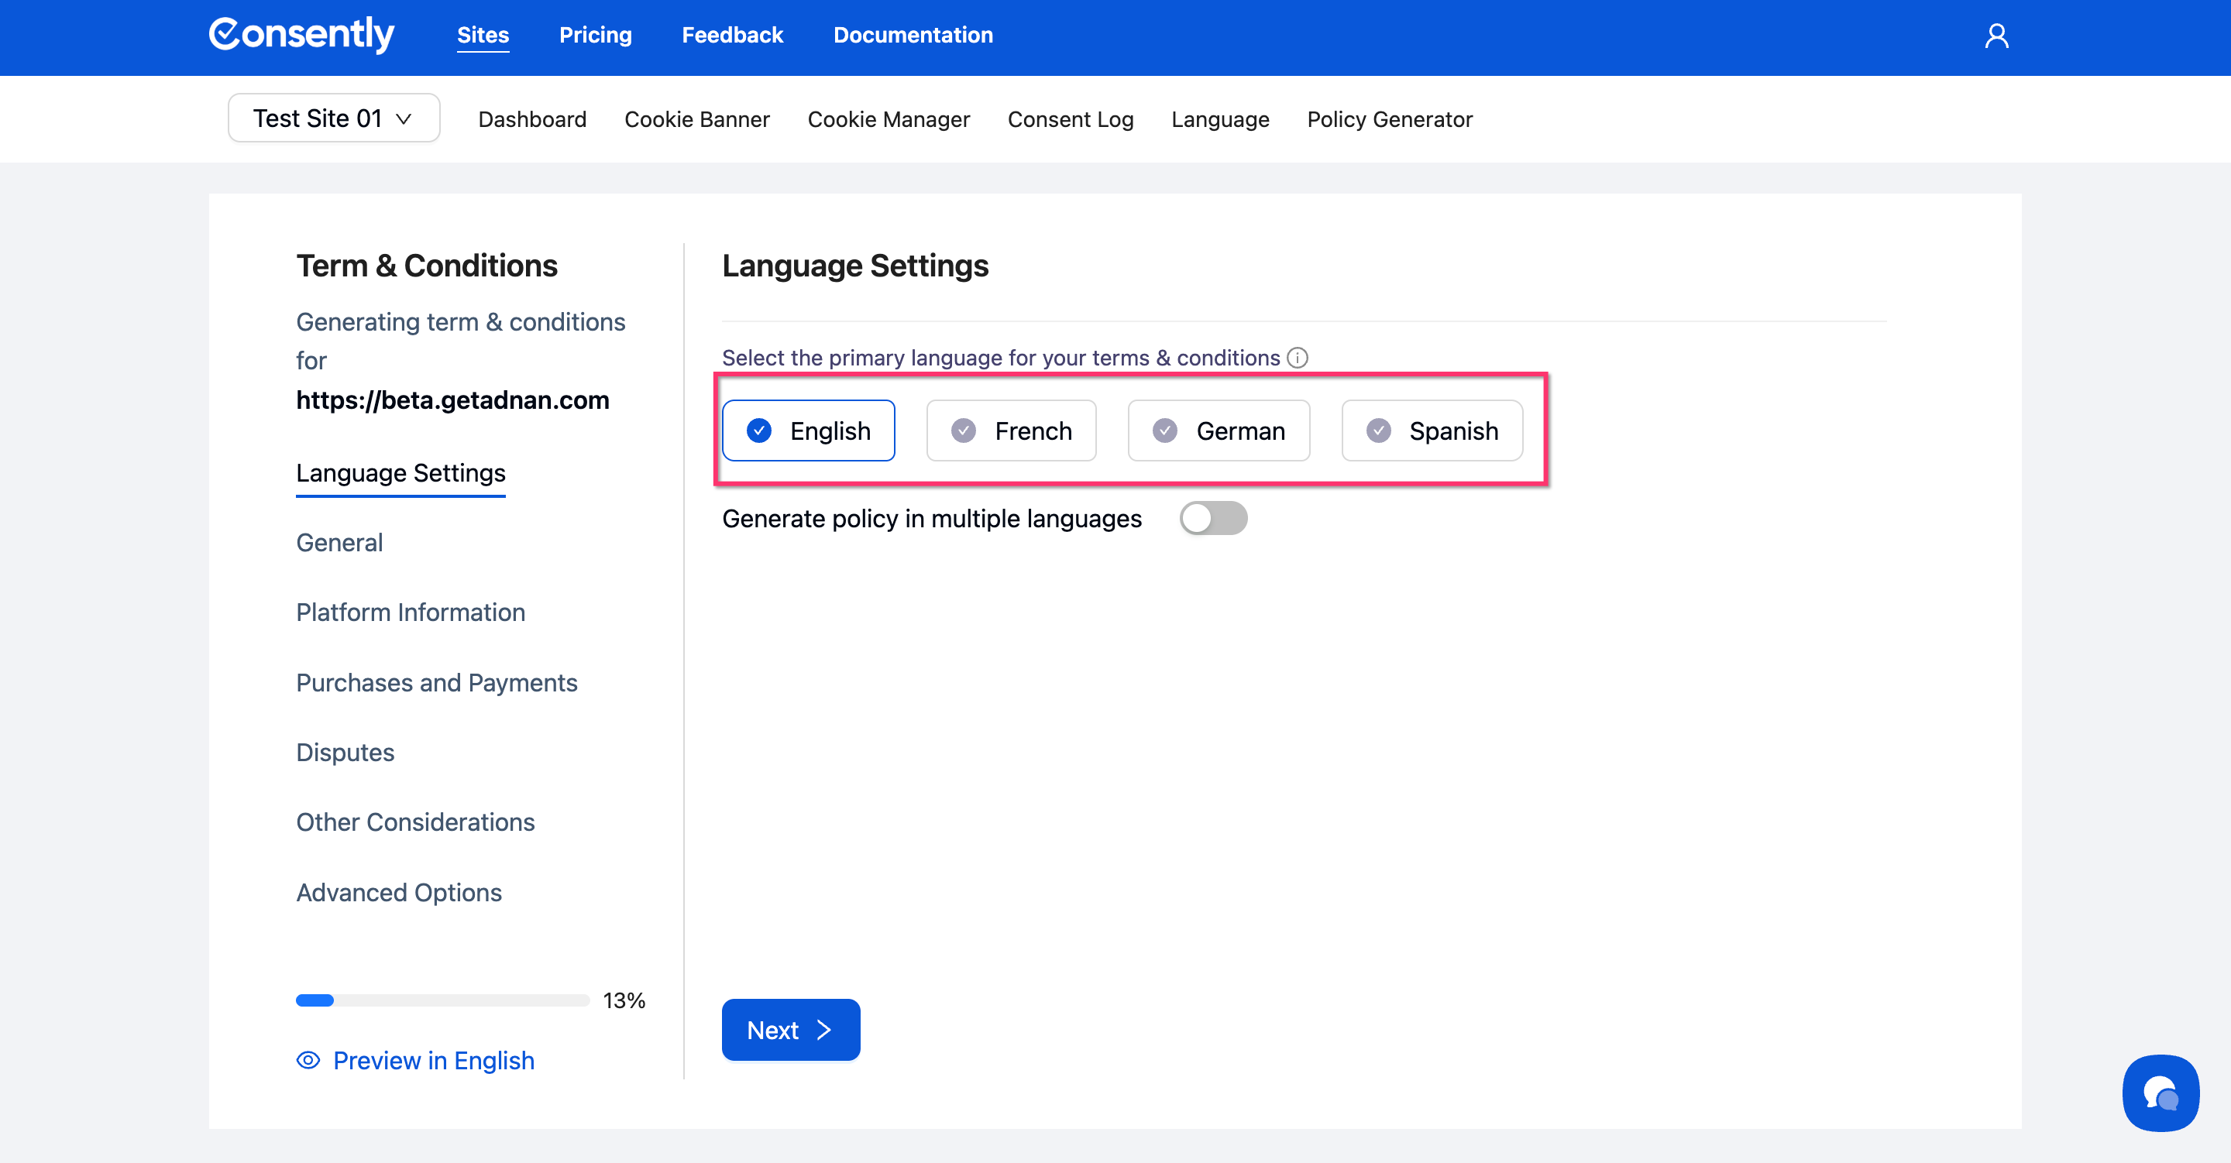Viewport: 2231px width, 1163px height.
Task: Open the Cookie Banner tab
Action: tap(696, 118)
